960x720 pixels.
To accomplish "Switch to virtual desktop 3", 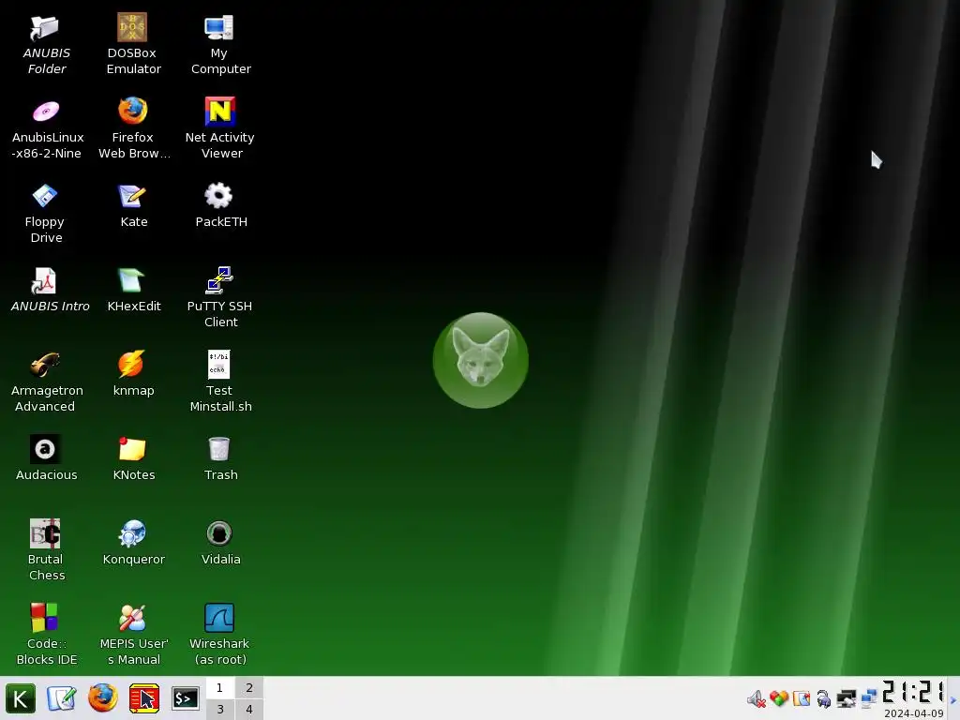I will click(219, 709).
